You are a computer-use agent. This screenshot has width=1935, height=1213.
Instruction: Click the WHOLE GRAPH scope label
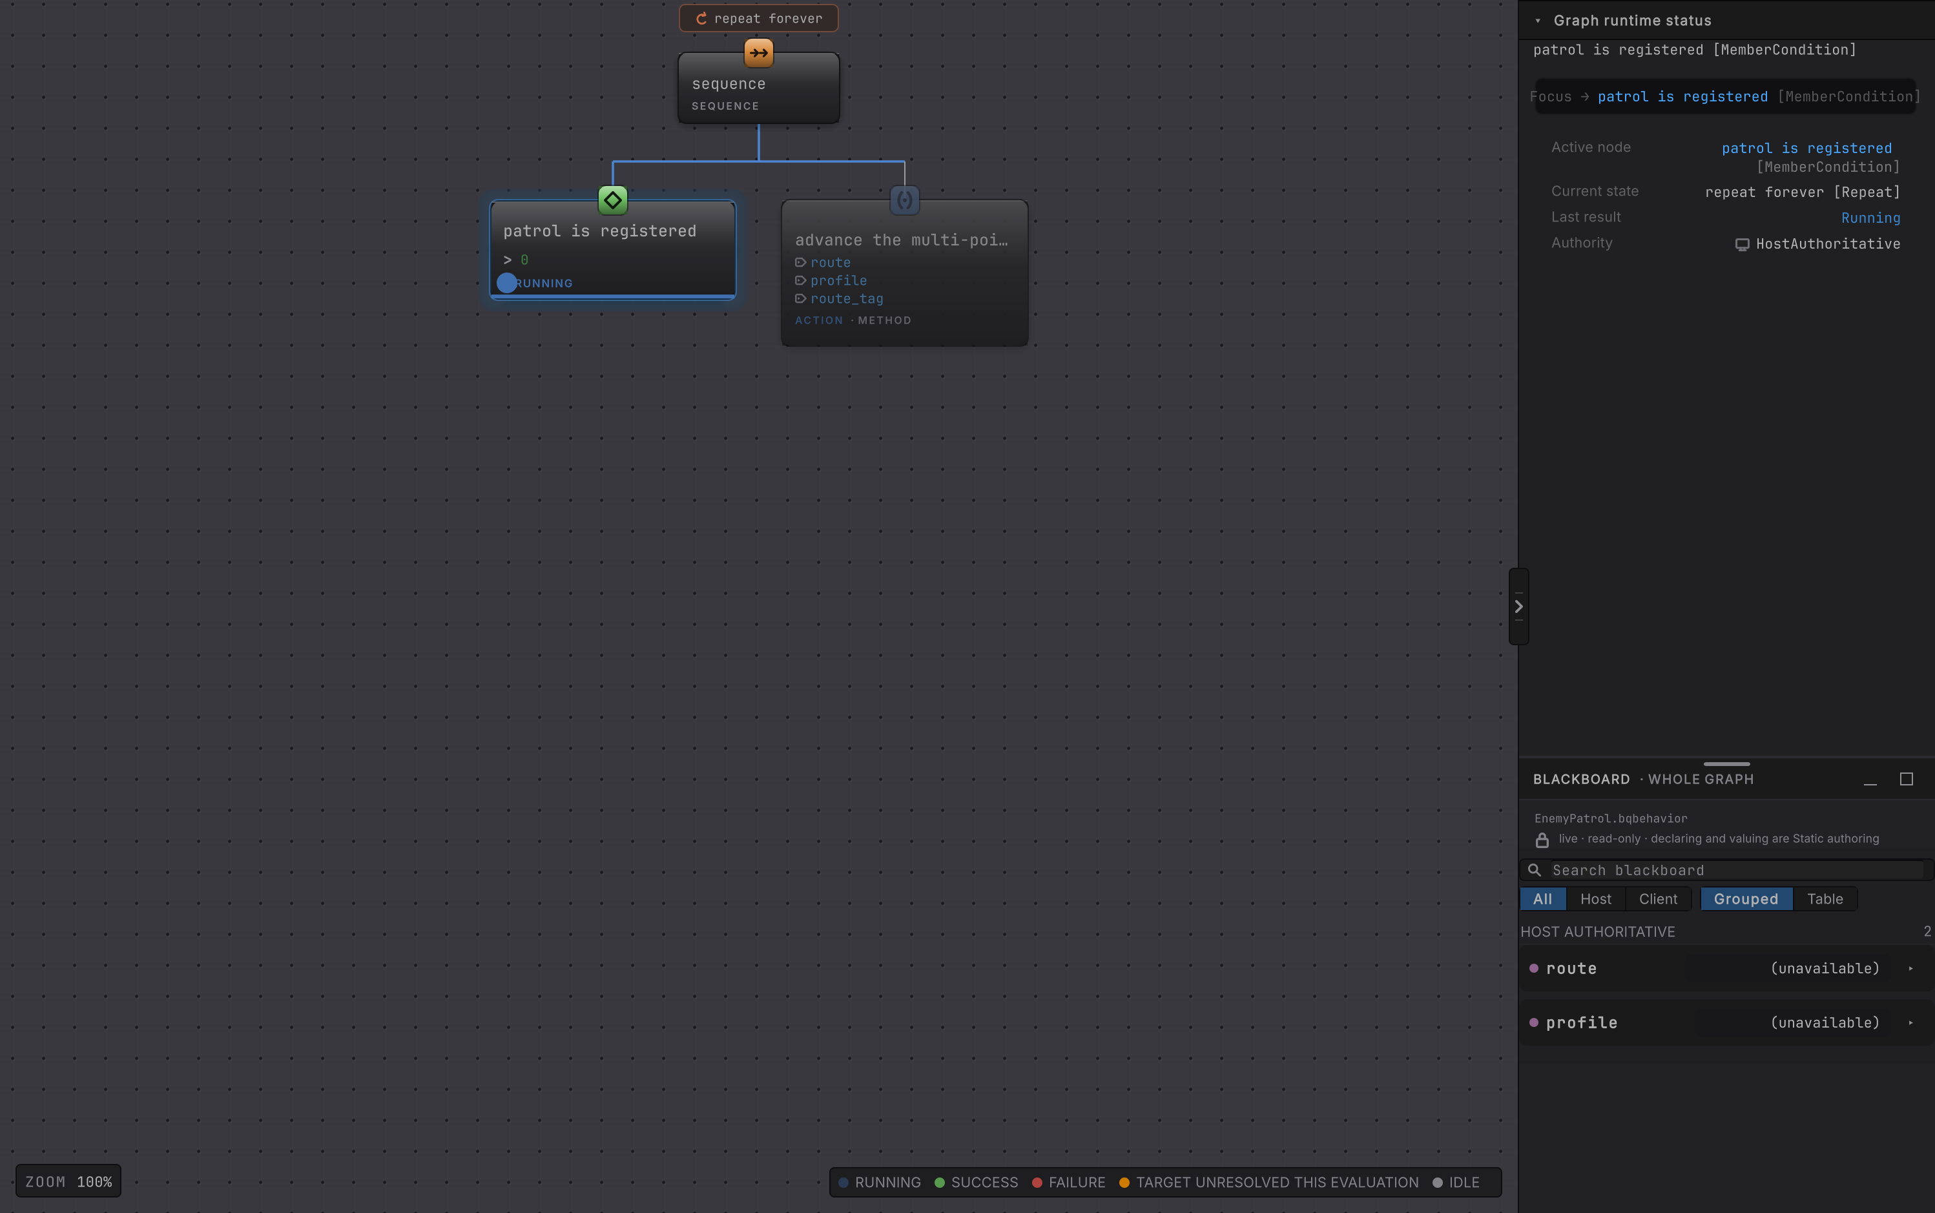click(1700, 780)
